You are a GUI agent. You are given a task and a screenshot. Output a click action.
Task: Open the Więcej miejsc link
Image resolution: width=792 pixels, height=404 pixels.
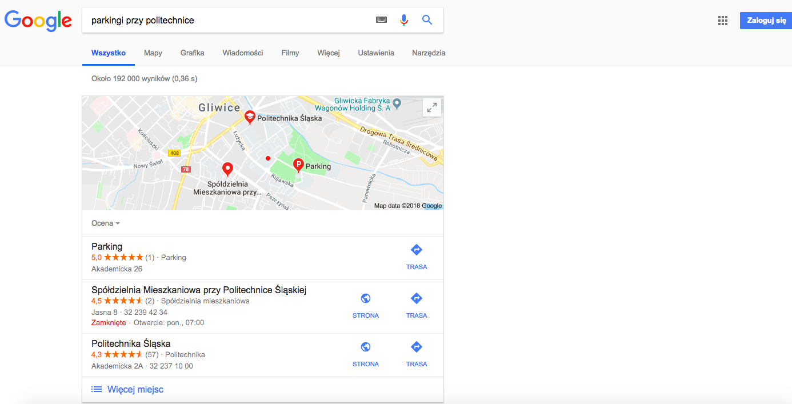click(x=135, y=389)
